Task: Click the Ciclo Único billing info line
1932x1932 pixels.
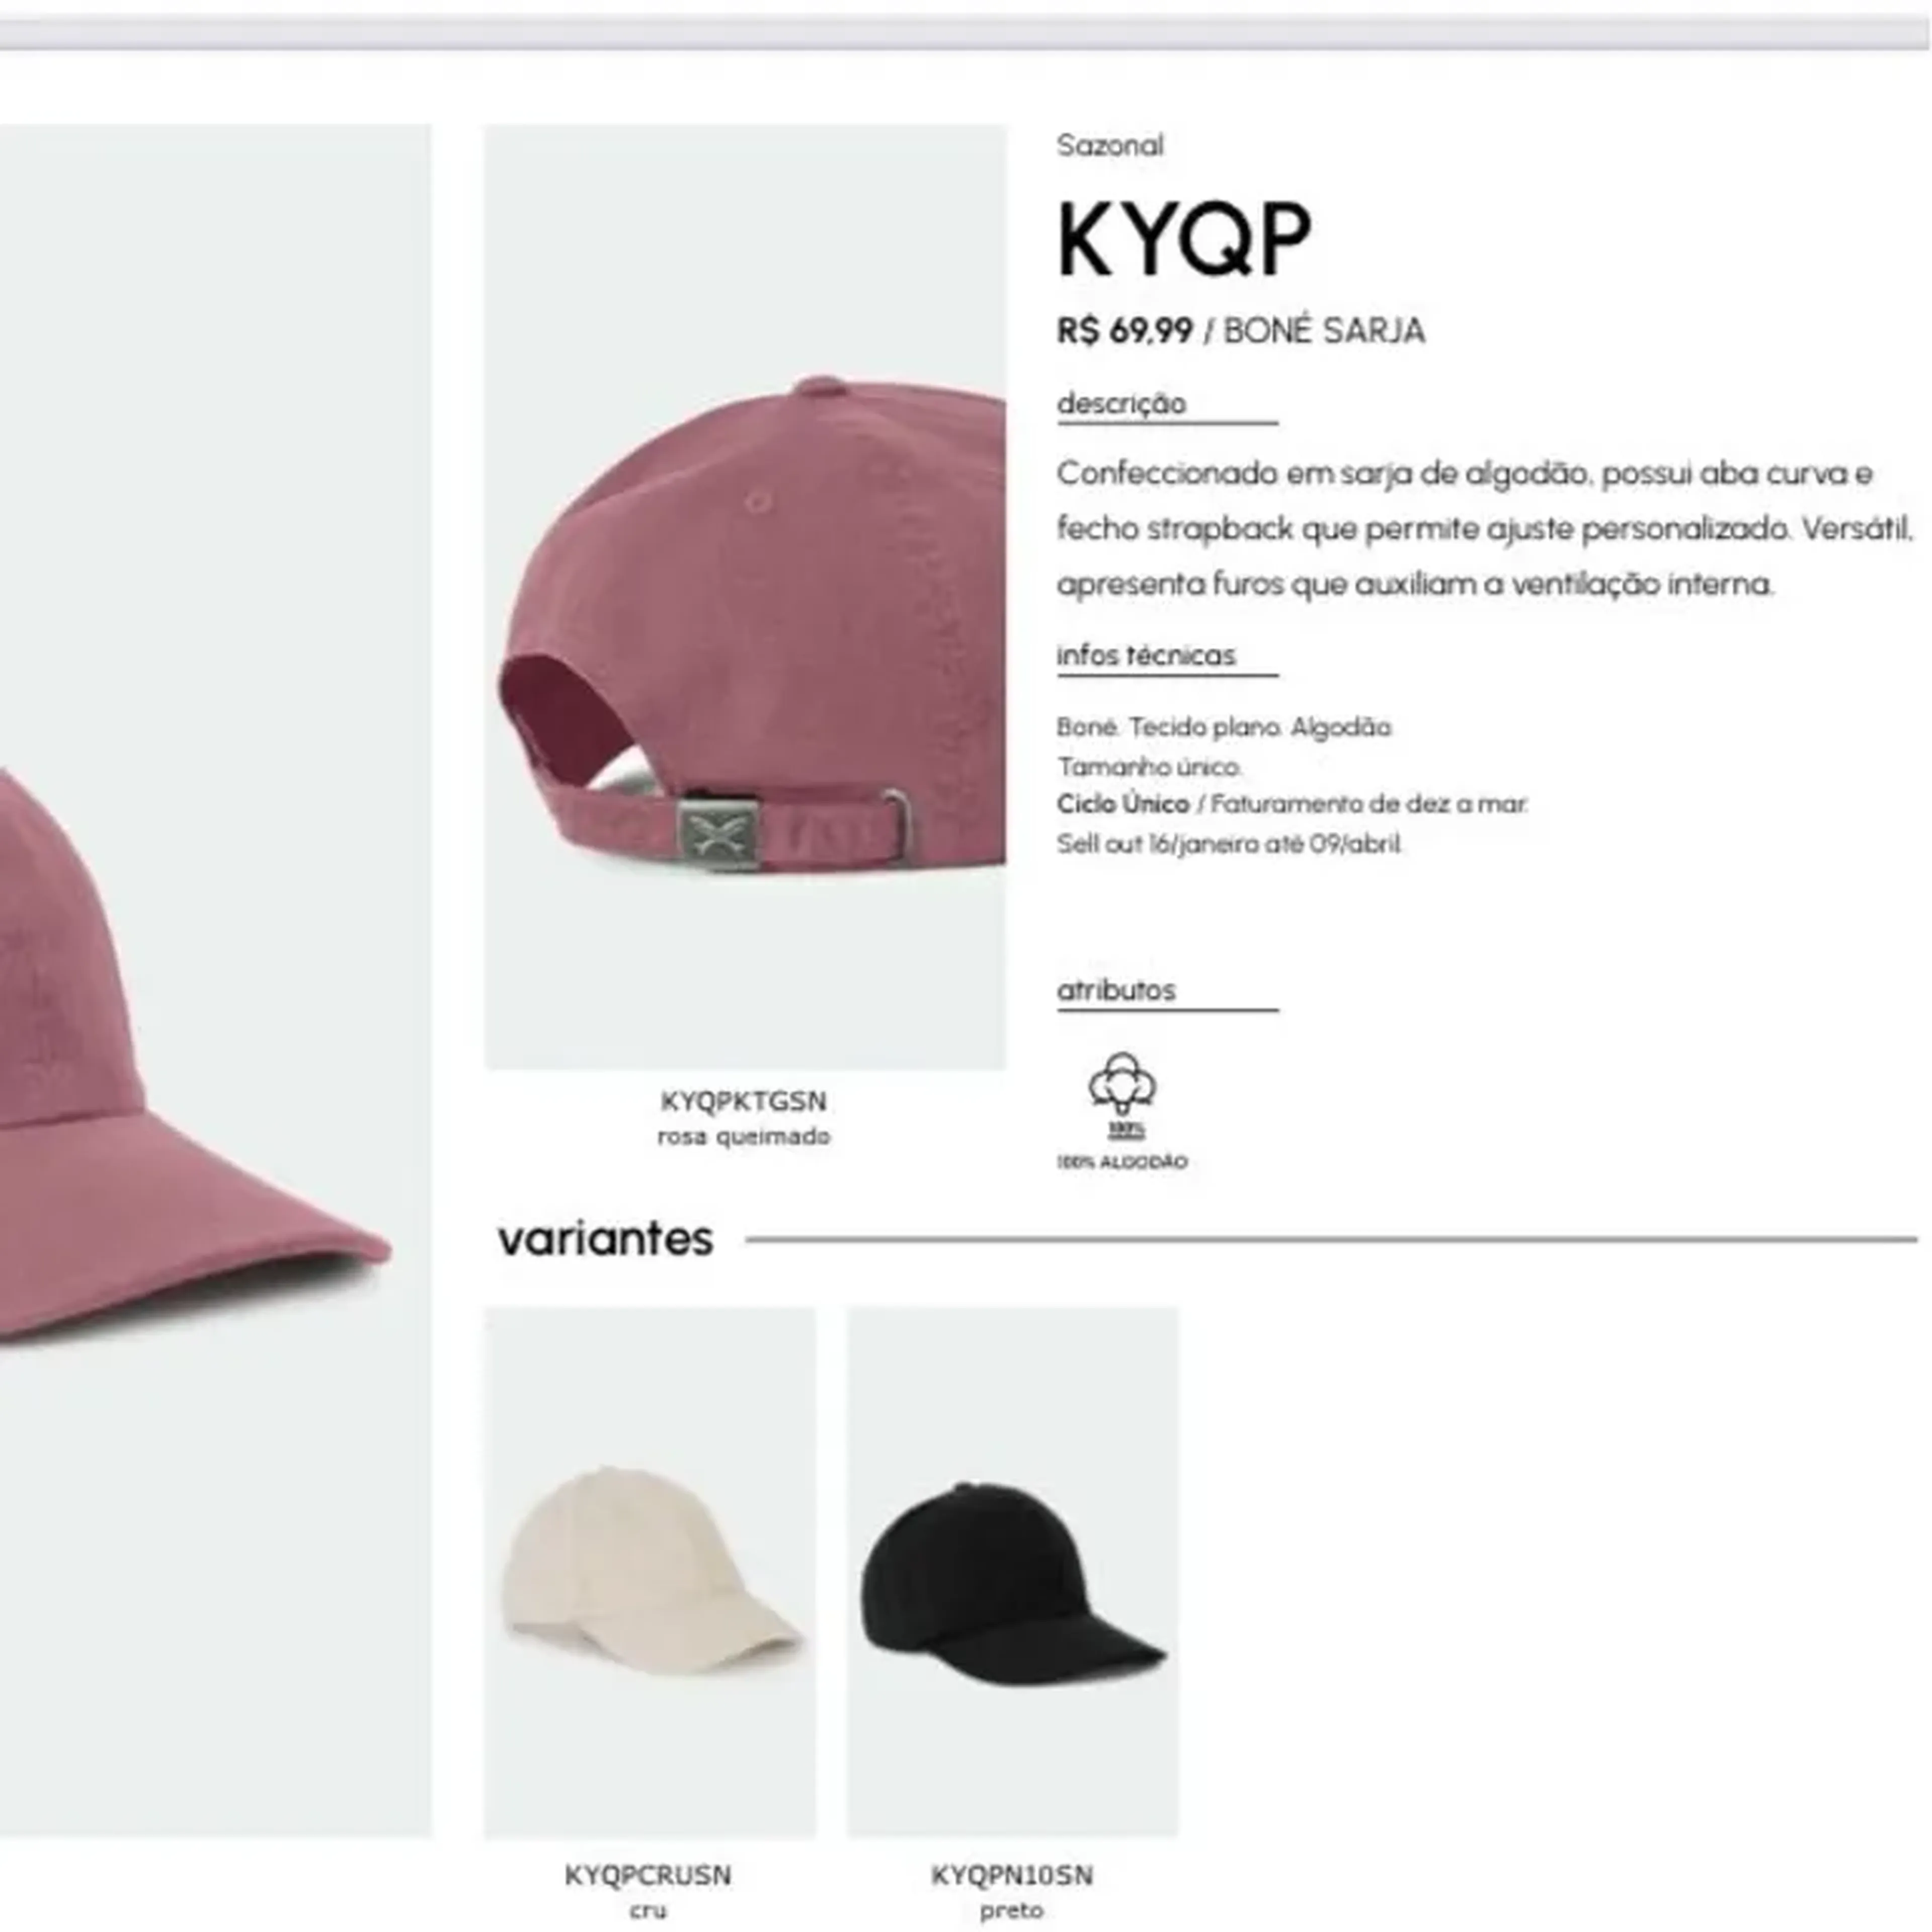Action: click(1292, 804)
